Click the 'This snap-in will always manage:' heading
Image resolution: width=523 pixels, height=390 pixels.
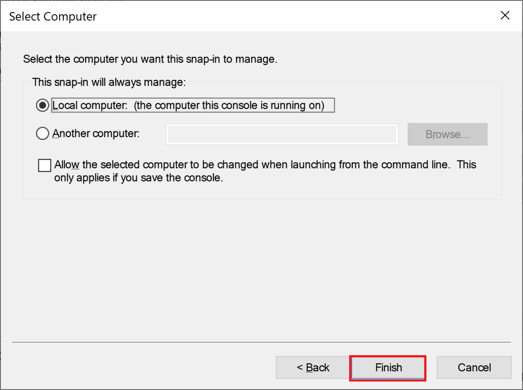click(x=109, y=83)
